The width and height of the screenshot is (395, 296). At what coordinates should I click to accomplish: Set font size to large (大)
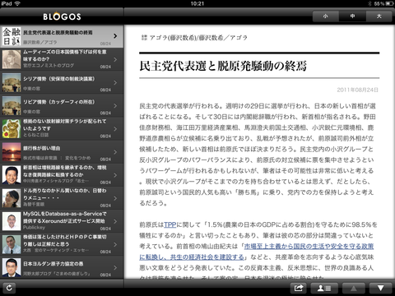[379, 16]
